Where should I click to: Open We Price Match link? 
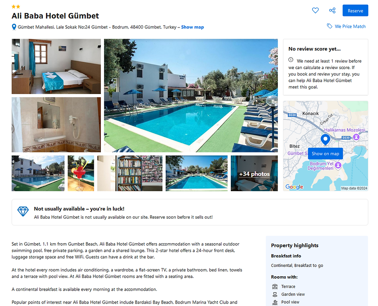pyautogui.click(x=350, y=27)
